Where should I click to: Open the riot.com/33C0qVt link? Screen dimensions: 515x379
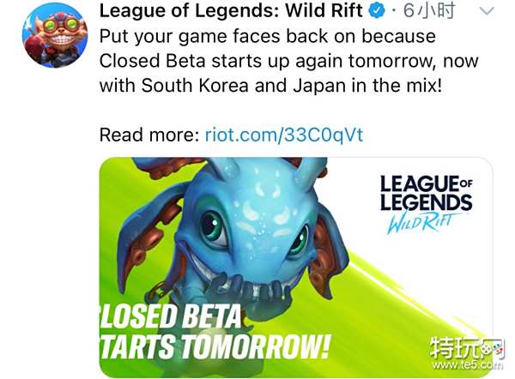click(x=284, y=135)
